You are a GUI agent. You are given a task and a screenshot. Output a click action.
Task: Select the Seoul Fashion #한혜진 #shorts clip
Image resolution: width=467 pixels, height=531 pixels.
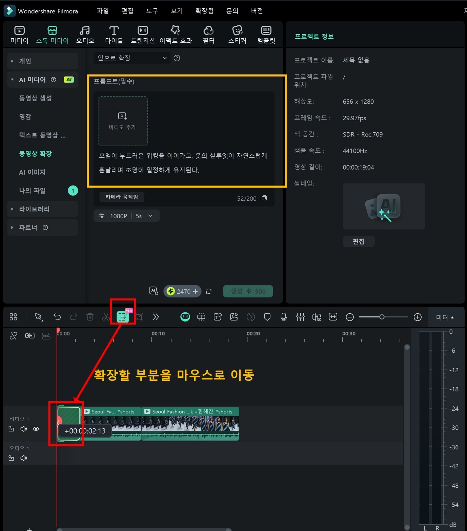(190, 424)
